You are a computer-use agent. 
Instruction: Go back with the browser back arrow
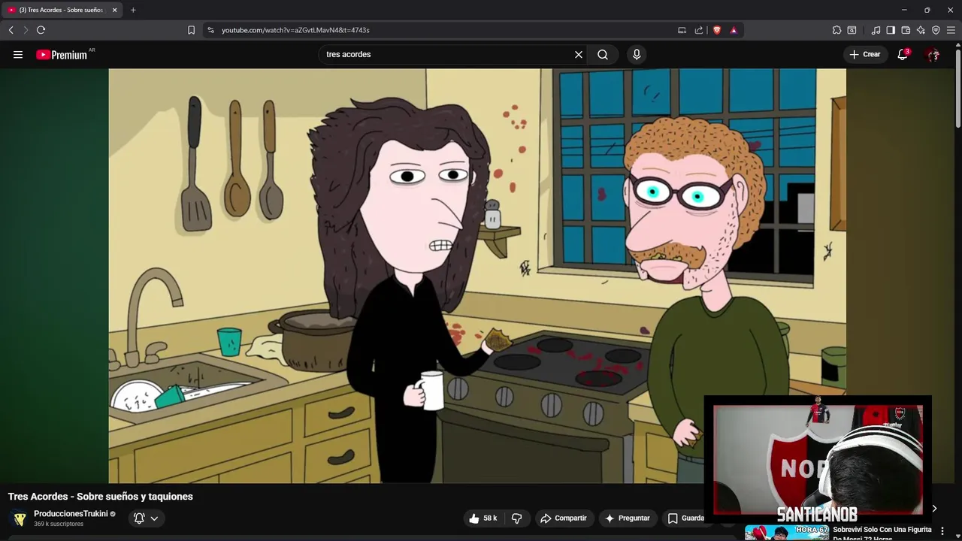(x=11, y=30)
